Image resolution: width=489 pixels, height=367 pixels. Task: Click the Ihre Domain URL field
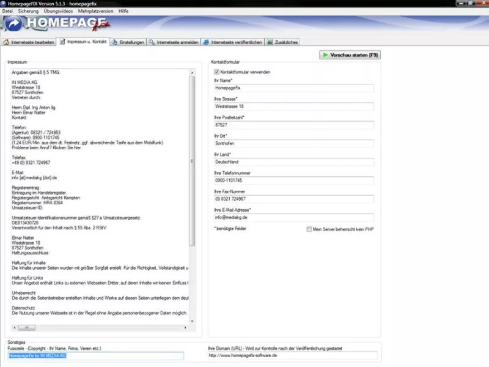click(292, 355)
